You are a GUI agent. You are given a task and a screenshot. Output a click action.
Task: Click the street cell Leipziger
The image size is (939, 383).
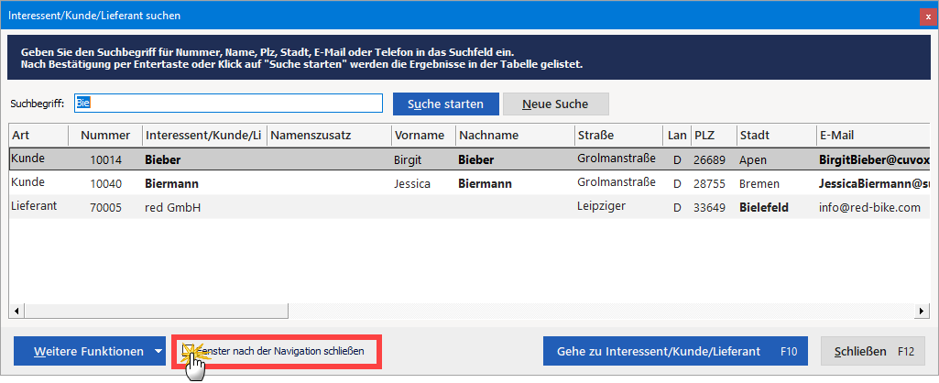602,206
